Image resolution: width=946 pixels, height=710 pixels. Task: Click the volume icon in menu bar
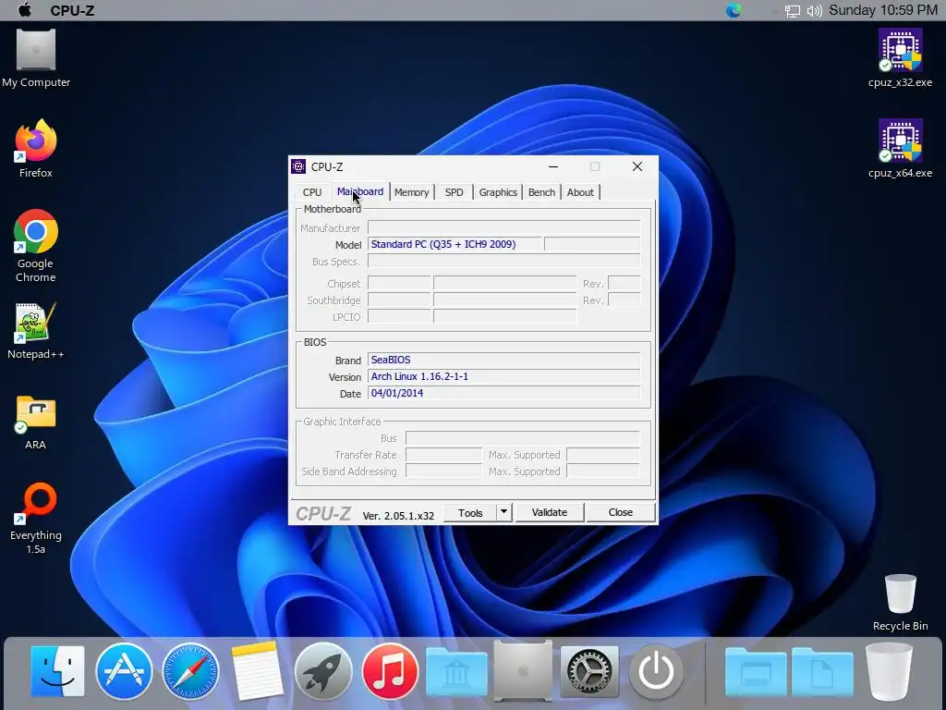click(815, 11)
